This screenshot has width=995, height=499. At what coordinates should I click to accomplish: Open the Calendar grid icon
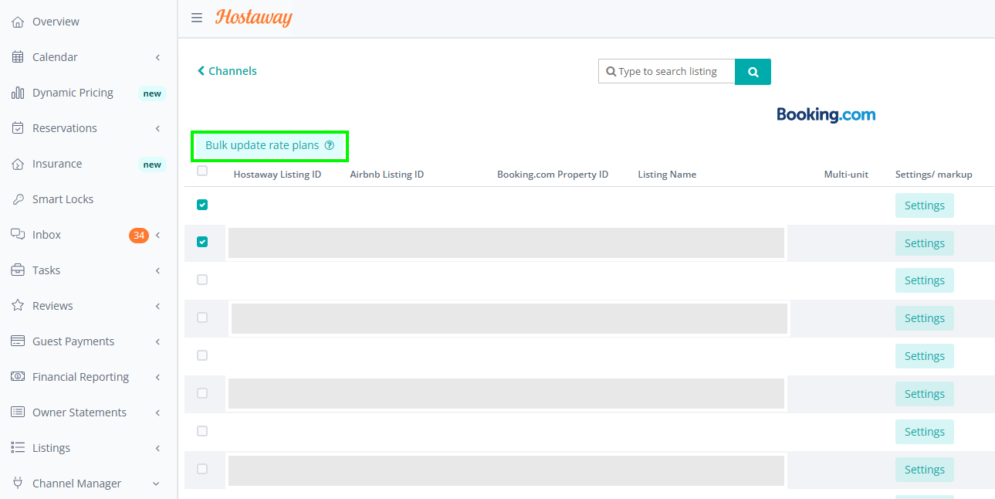(x=18, y=57)
